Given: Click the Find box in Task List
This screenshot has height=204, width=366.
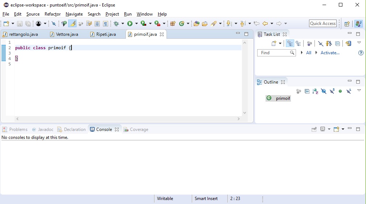Looking at the screenshot, I should 276,53.
